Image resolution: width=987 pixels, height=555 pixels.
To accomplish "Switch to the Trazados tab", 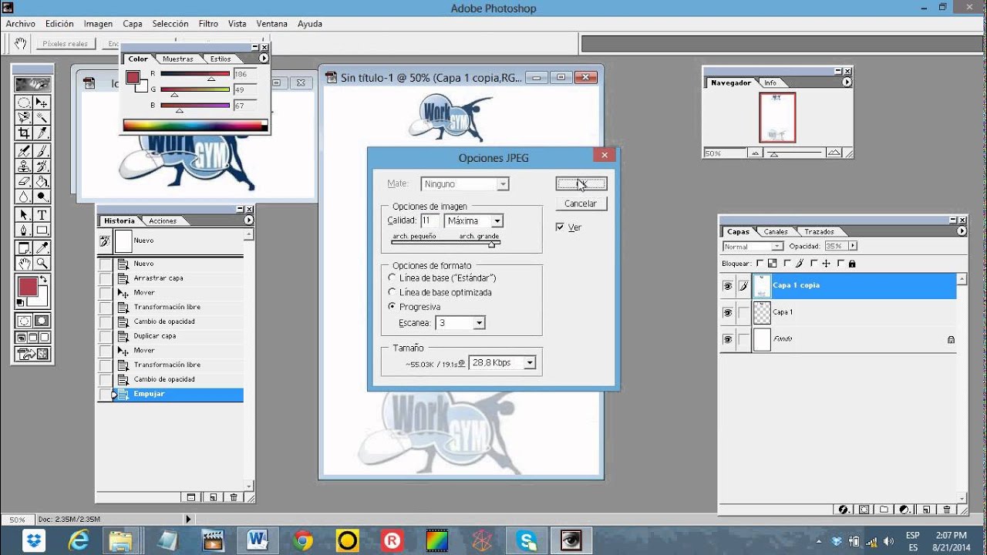I will click(x=819, y=231).
